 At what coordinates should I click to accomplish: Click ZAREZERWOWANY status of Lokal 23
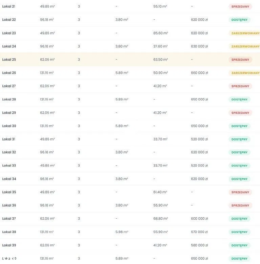[x=245, y=33]
